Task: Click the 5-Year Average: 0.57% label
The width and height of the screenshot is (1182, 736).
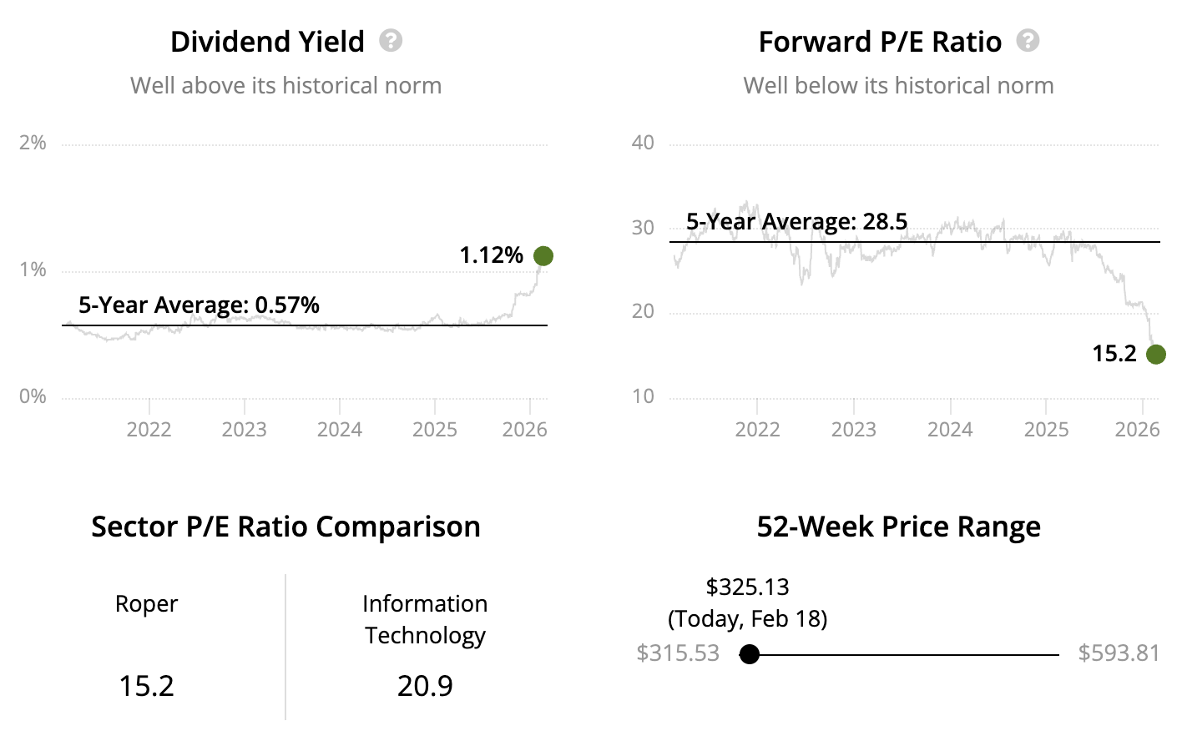Action: (x=199, y=305)
